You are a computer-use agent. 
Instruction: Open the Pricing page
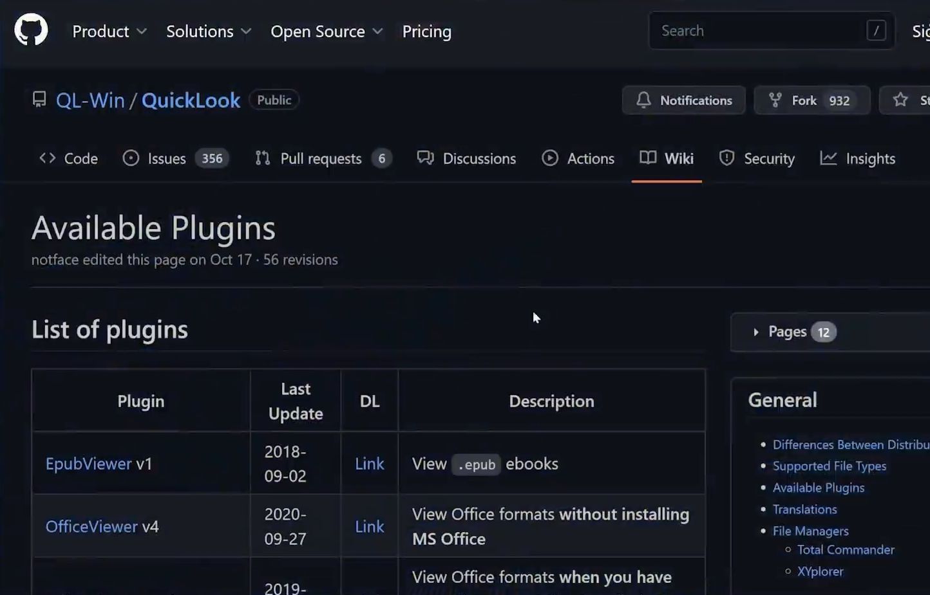click(x=426, y=31)
